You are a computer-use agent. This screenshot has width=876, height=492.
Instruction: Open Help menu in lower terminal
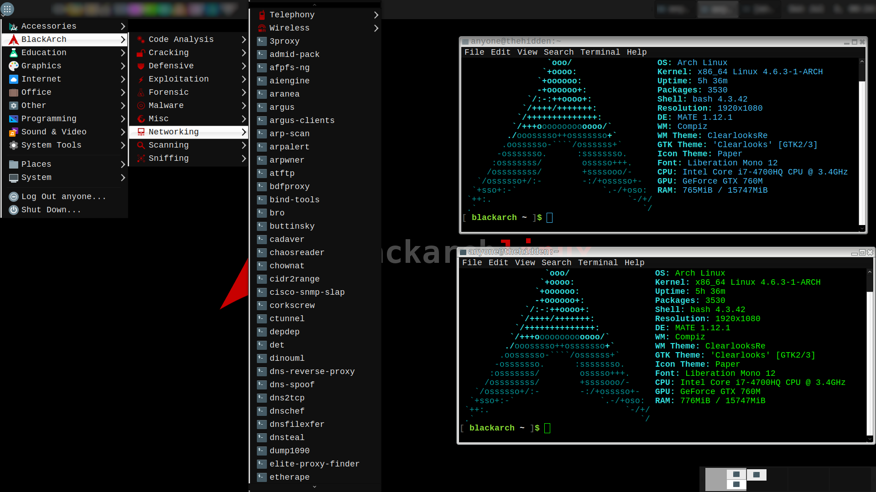pyautogui.click(x=634, y=263)
